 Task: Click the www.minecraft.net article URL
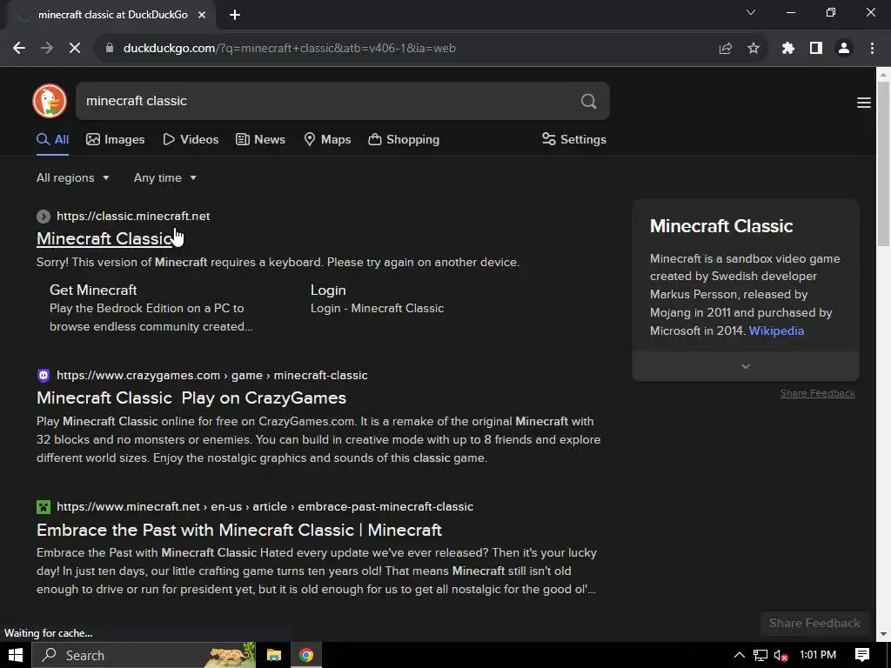(265, 507)
